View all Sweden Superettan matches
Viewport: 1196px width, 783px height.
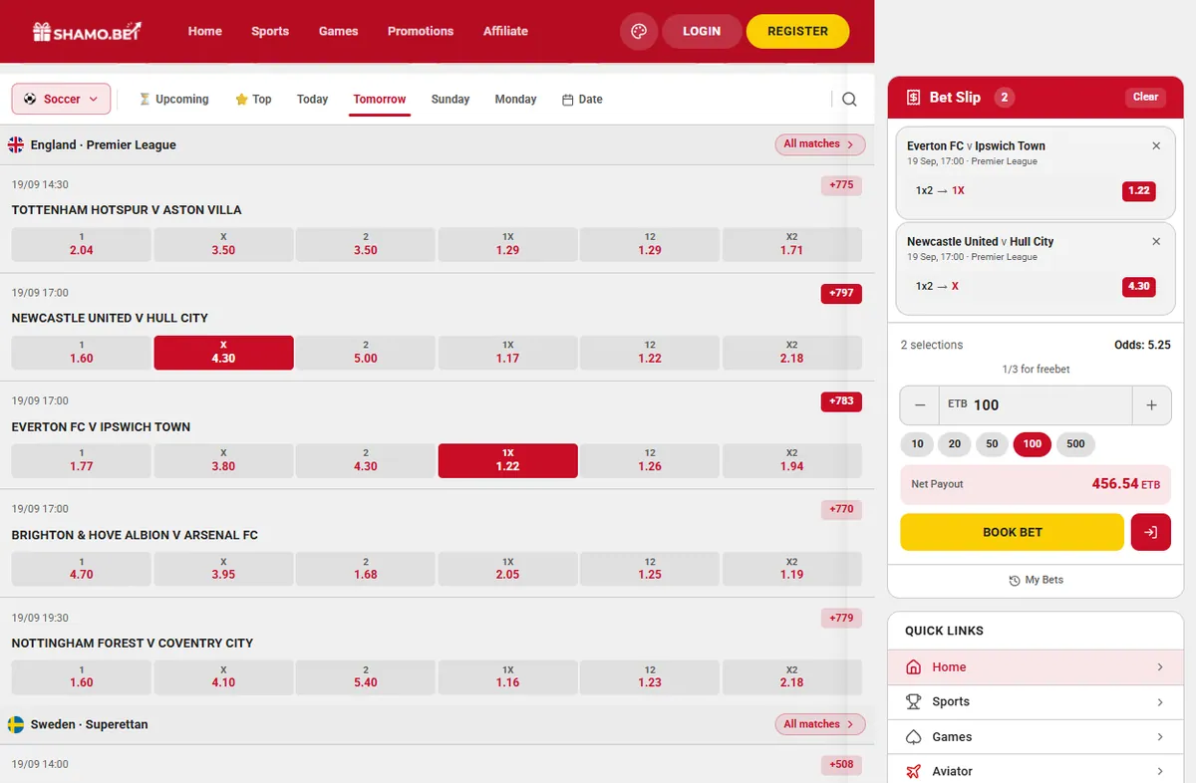click(x=819, y=724)
